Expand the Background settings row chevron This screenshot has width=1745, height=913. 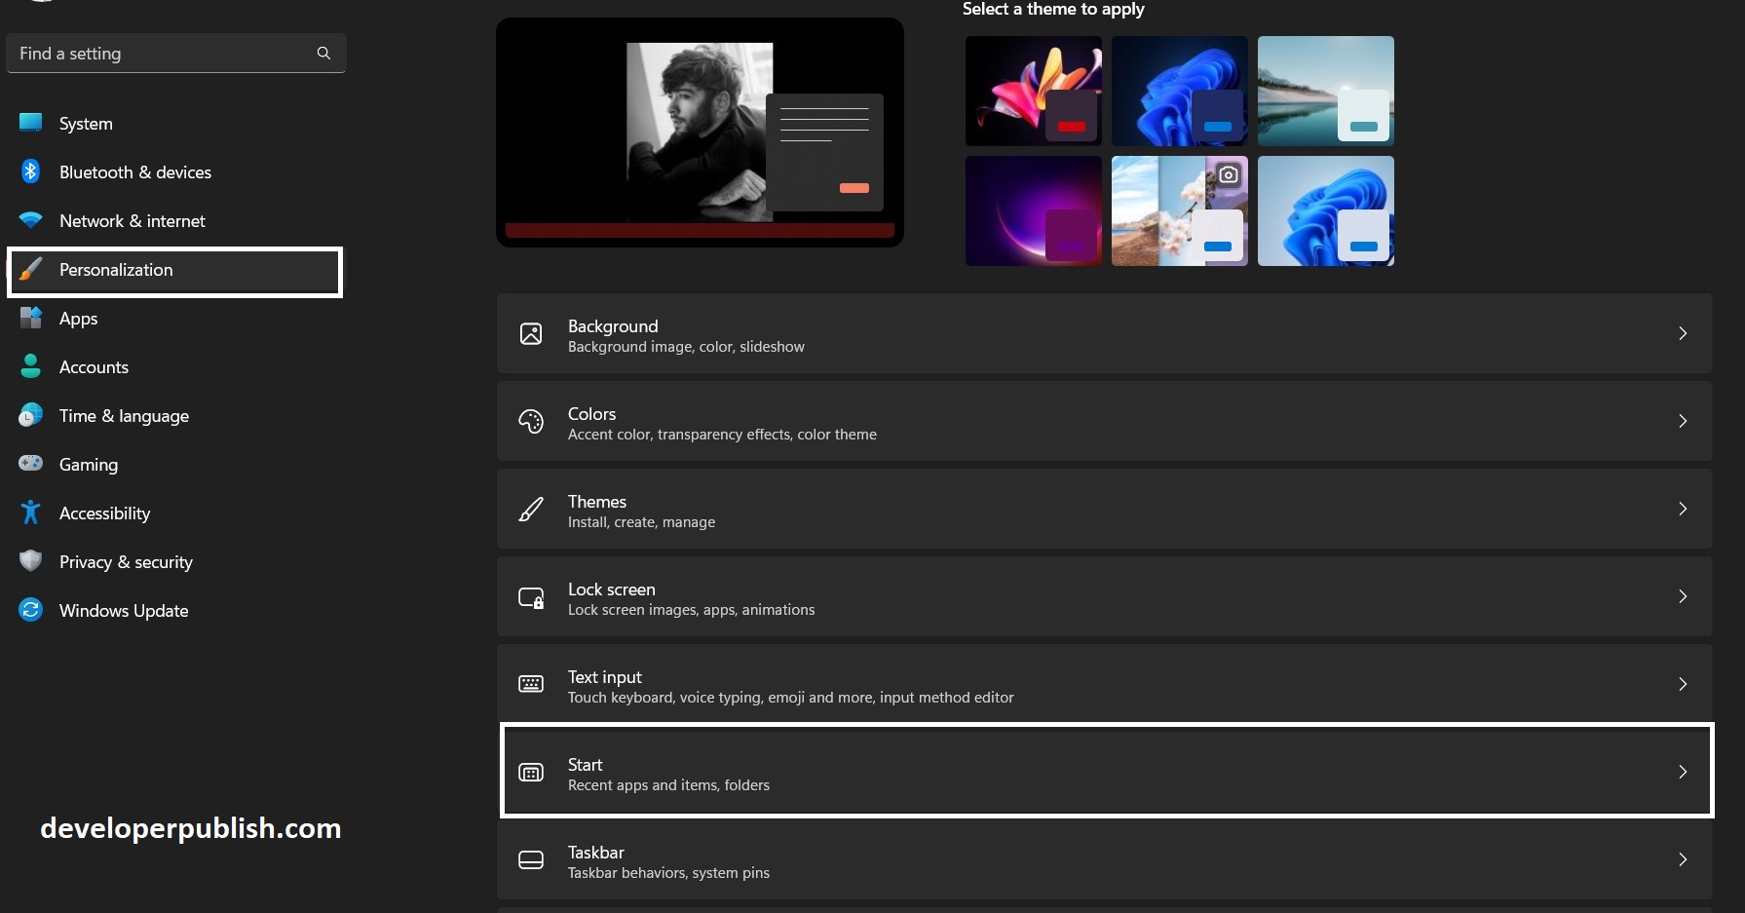(1683, 333)
